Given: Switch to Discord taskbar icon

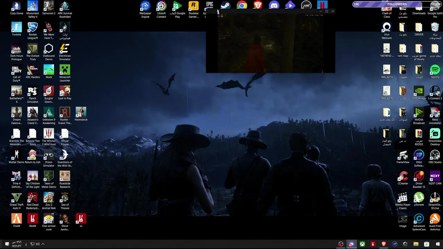Looking at the screenshot, I should (x=351, y=244).
